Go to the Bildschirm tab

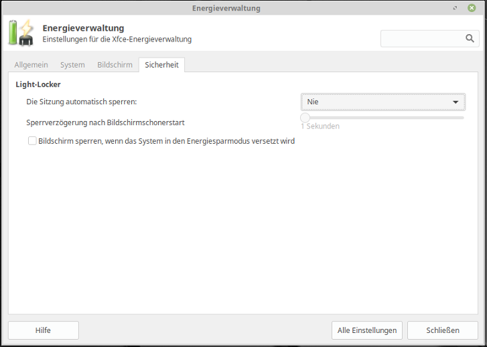pyautogui.click(x=115, y=65)
